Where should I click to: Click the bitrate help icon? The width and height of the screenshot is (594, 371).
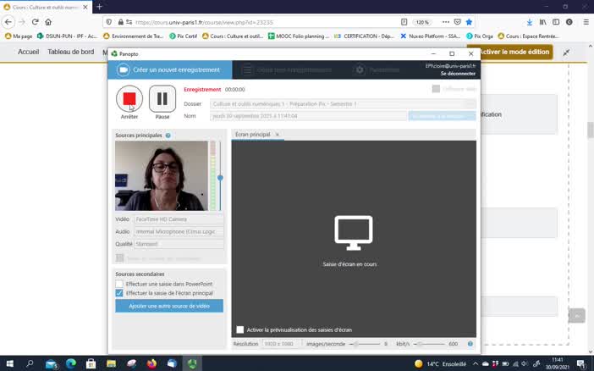pyautogui.click(x=470, y=344)
